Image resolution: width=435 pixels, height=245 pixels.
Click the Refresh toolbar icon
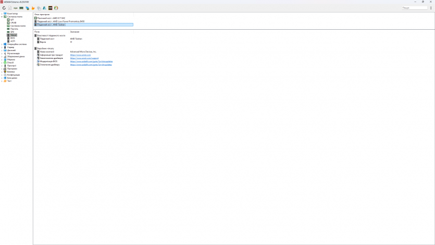point(4,8)
